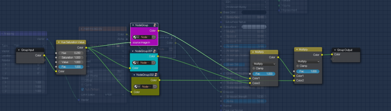Image resolution: width=391 pixels, height=111 pixels.
Task: Toggle fake user shield in NodeGroup.002
Action: click(x=155, y=87)
